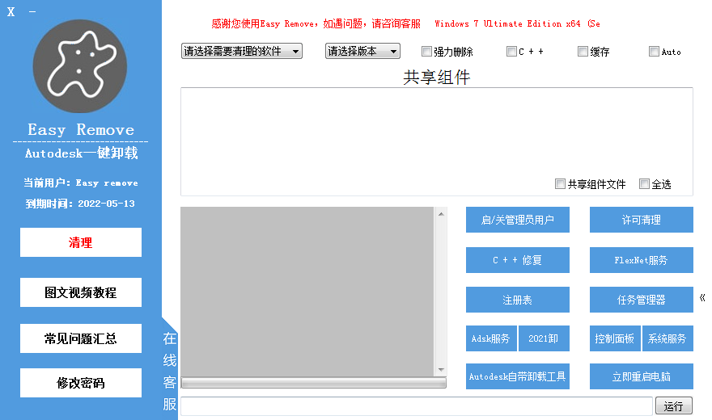Image resolution: width=712 pixels, height=420 pixels.
Task: Toggle the C++ checkbox
Action: [511, 52]
